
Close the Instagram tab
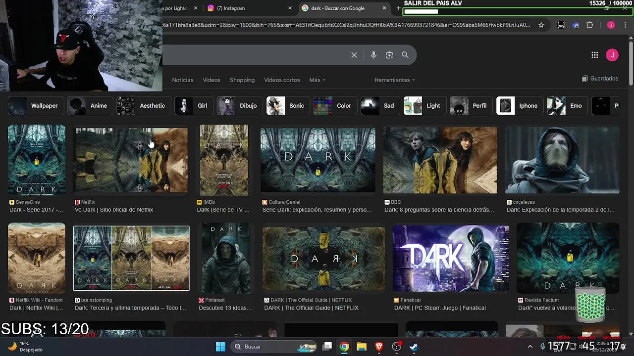[290, 8]
